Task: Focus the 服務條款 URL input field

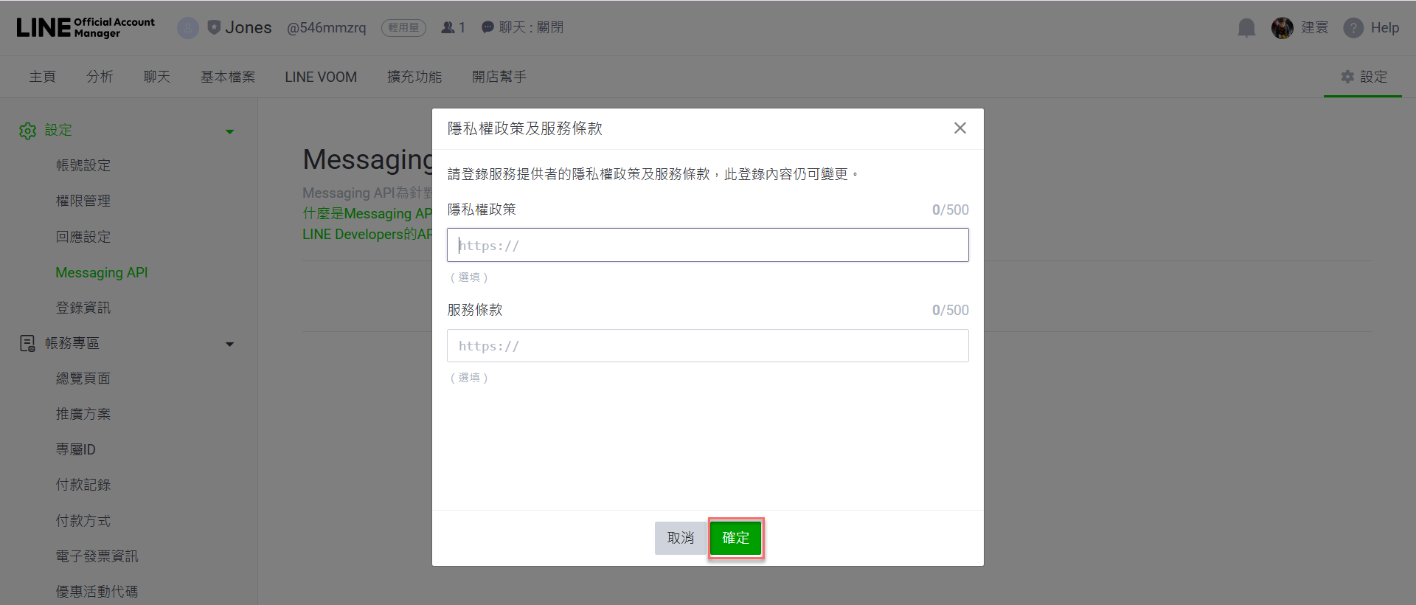Action: pos(708,345)
